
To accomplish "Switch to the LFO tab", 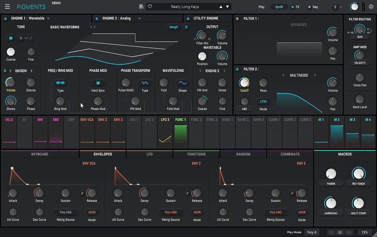I will (149, 154).
